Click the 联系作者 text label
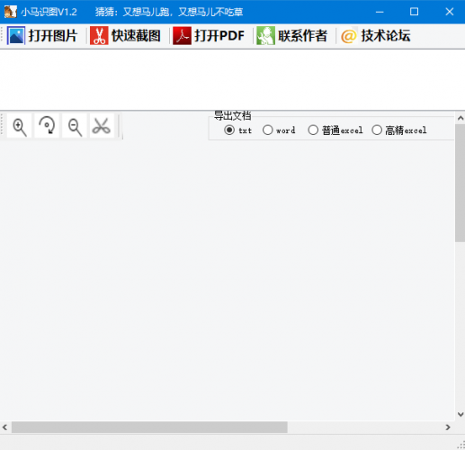This screenshot has height=450, width=465. point(302,36)
